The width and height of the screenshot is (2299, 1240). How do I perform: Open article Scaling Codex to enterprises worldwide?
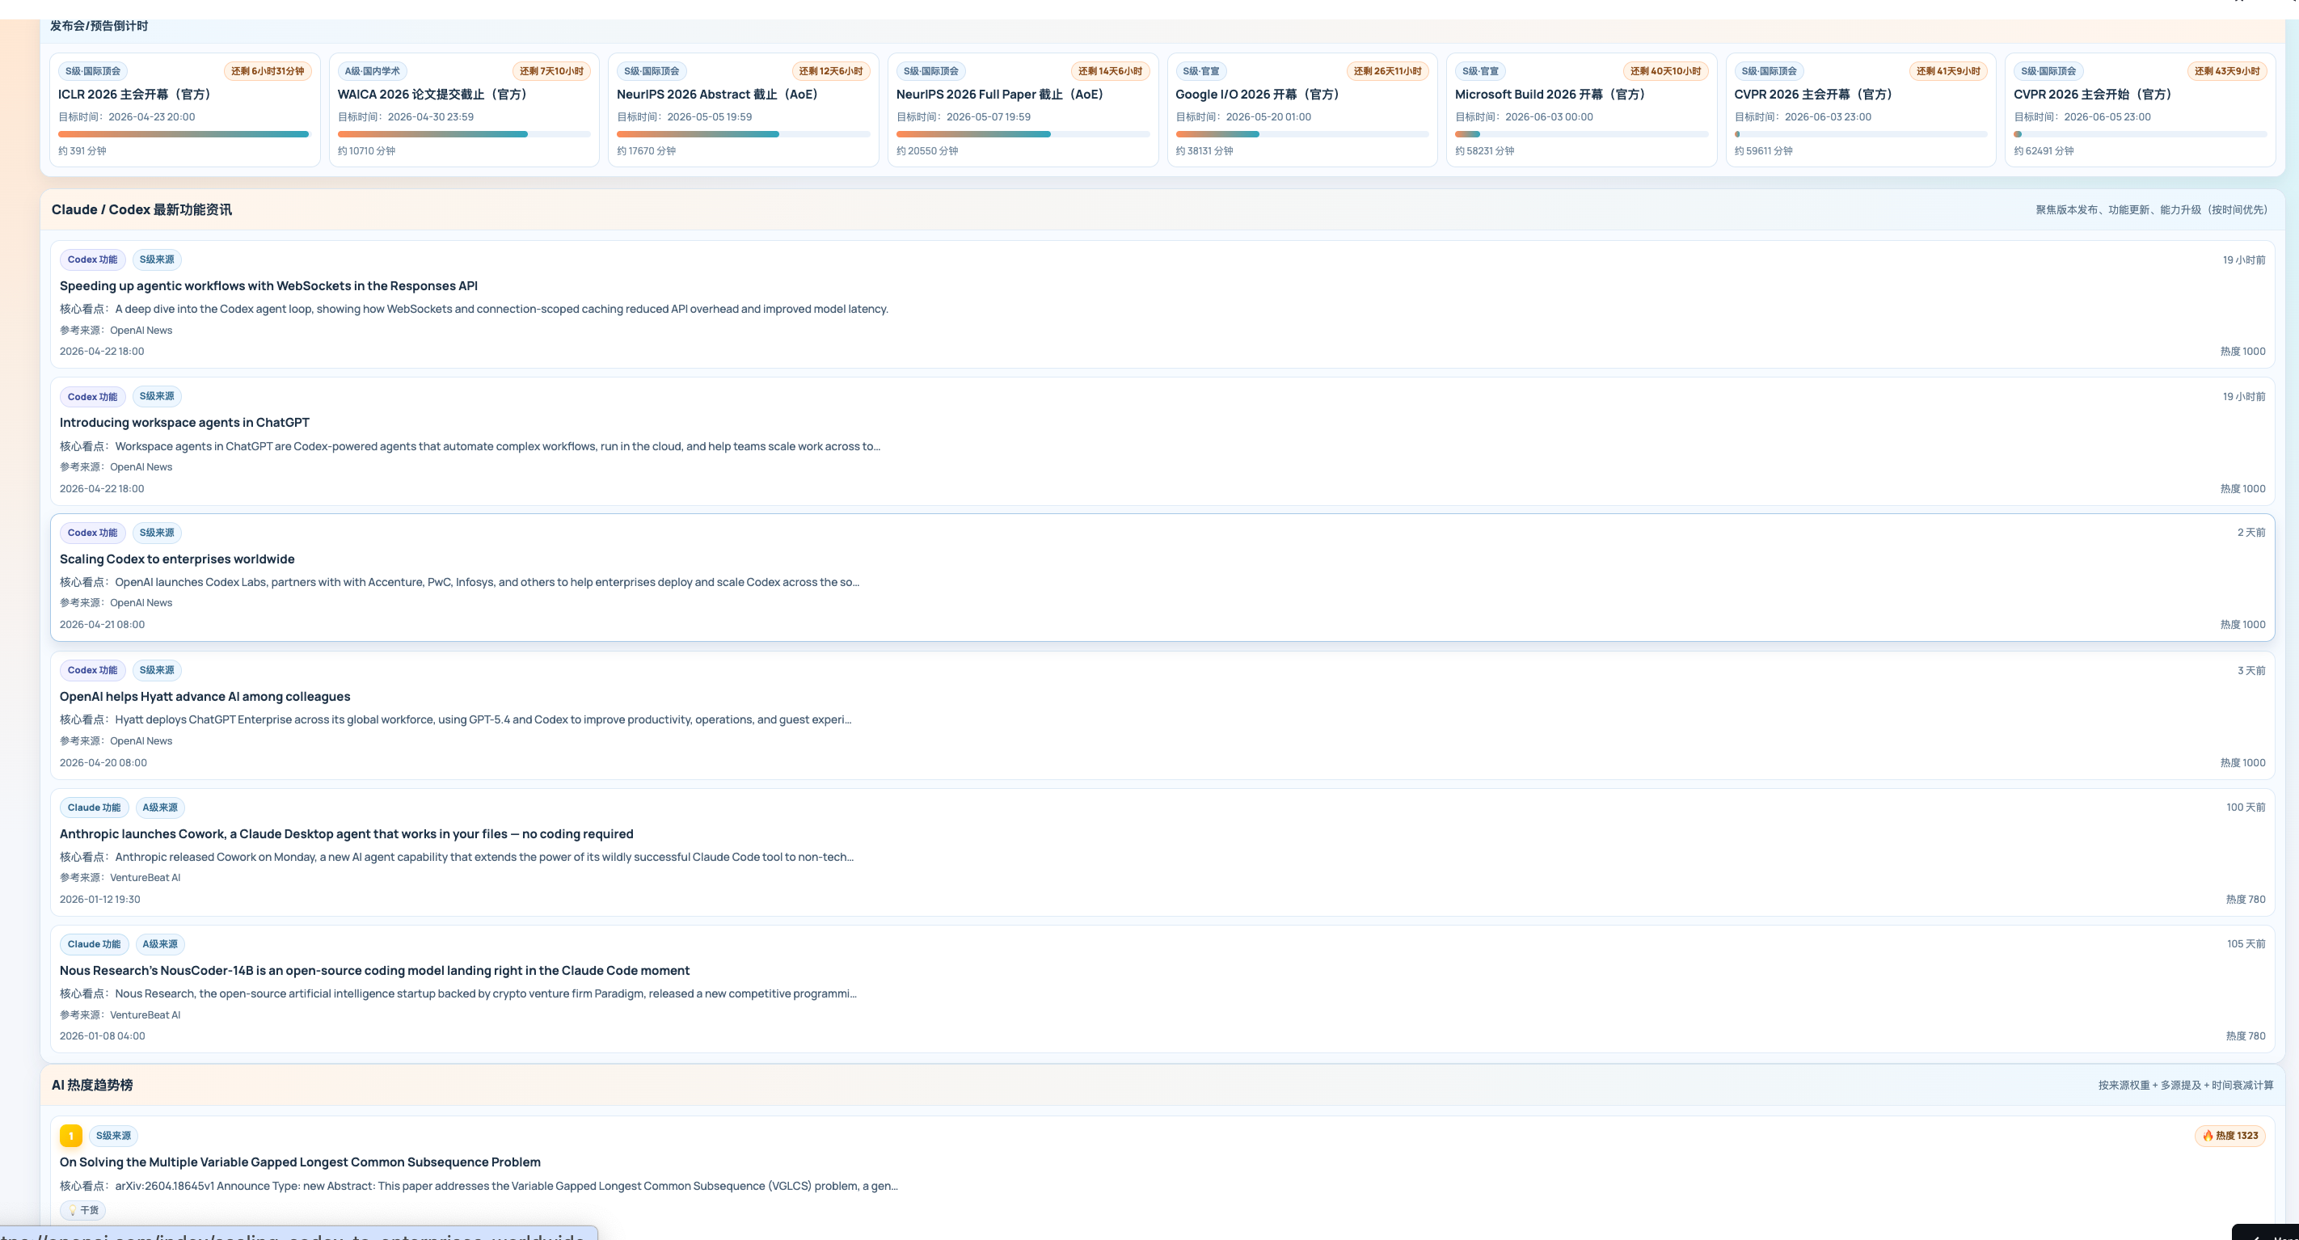tap(177, 559)
